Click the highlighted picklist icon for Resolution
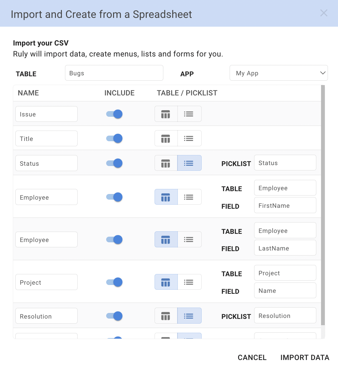The height and width of the screenshot is (371, 338). (189, 316)
